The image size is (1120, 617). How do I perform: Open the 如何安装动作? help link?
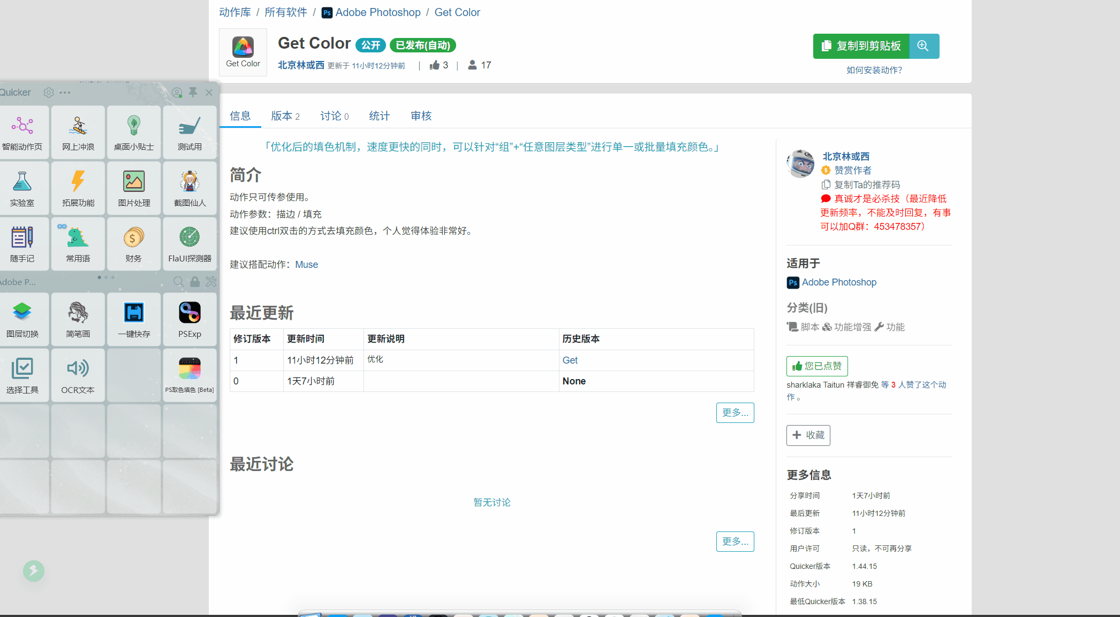pyautogui.click(x=874, y=70)
